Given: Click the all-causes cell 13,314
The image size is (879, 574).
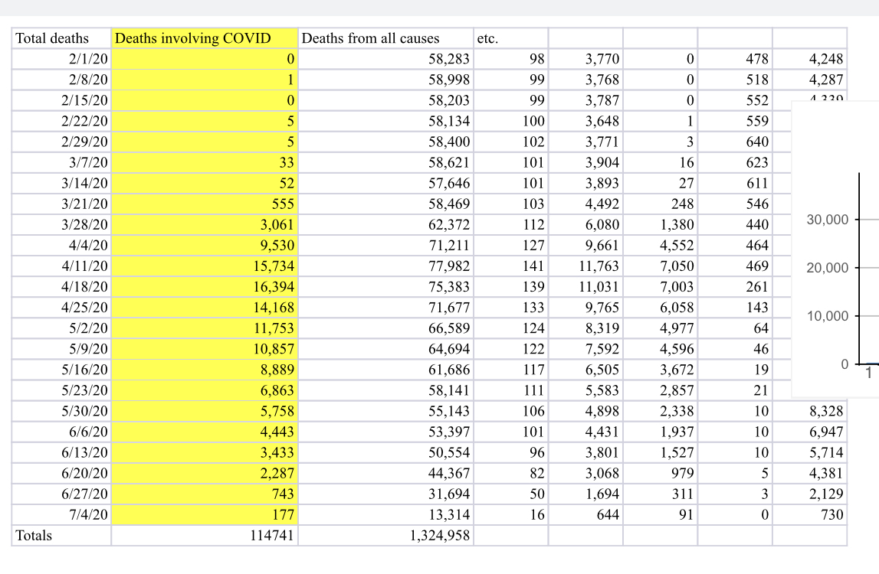Looking at the screenshot, I should (x=385, y=514).
